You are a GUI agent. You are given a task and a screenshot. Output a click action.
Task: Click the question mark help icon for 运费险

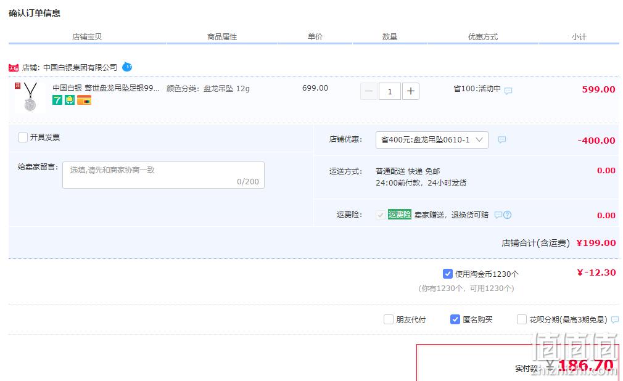click(x=508, y=215)
